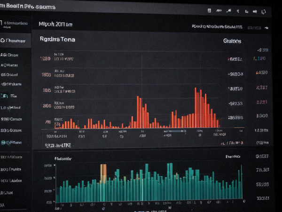Click the small bar-graph icon in top toolbar
Viewport: 282px width, 212px height.
coord(247,11)
